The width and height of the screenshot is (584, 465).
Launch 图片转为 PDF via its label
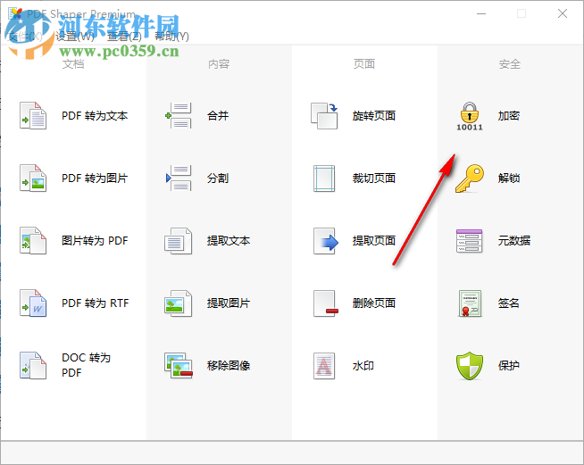pyautogui.click(x=95, y=241)
